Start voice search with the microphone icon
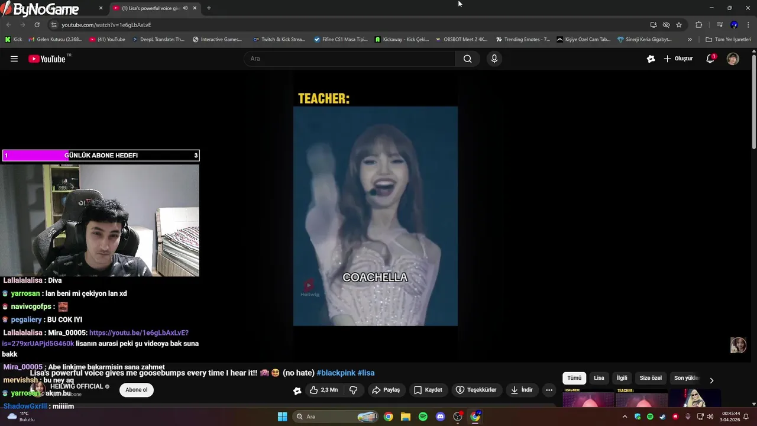This screenshot has width=757, height=426. 494,59
